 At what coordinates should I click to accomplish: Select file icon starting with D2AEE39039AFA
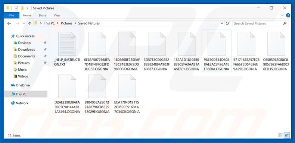[x=67, y=86]
